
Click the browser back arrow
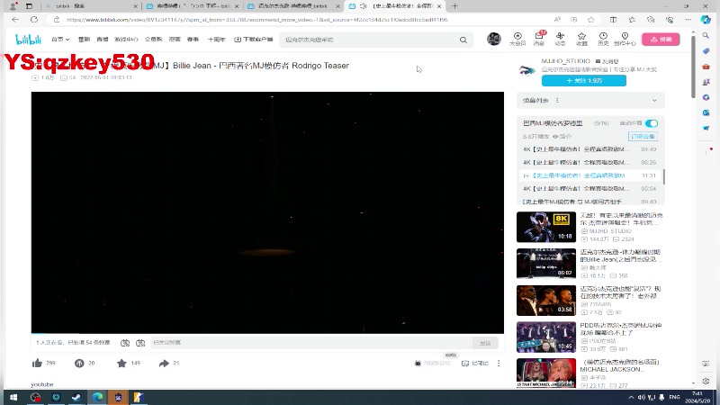(x=15, y=20)
